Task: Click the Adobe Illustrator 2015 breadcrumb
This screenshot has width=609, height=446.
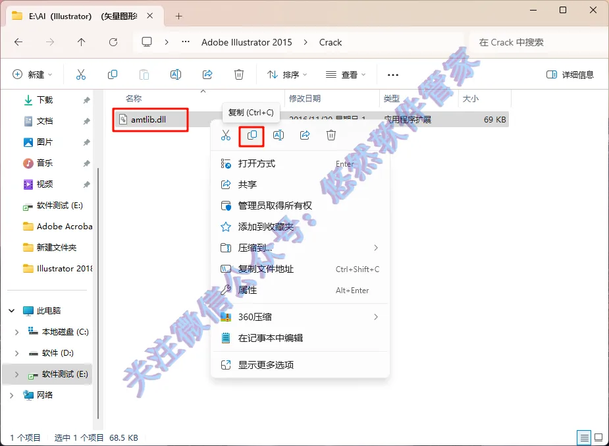Action: [247, 42]
